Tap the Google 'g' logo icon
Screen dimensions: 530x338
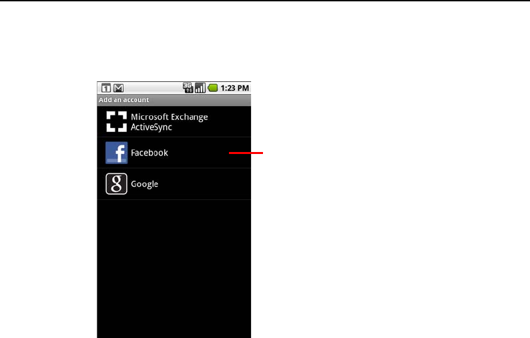click(116, 184)
